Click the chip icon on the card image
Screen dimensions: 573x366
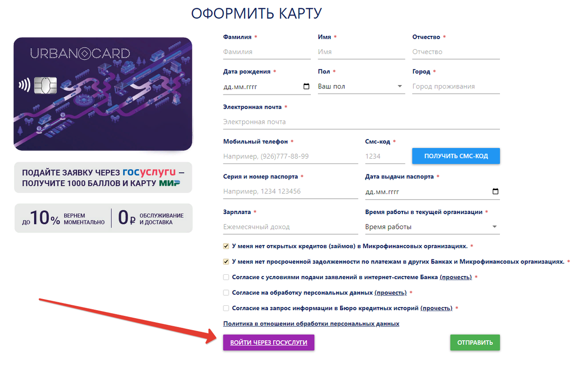45,86
